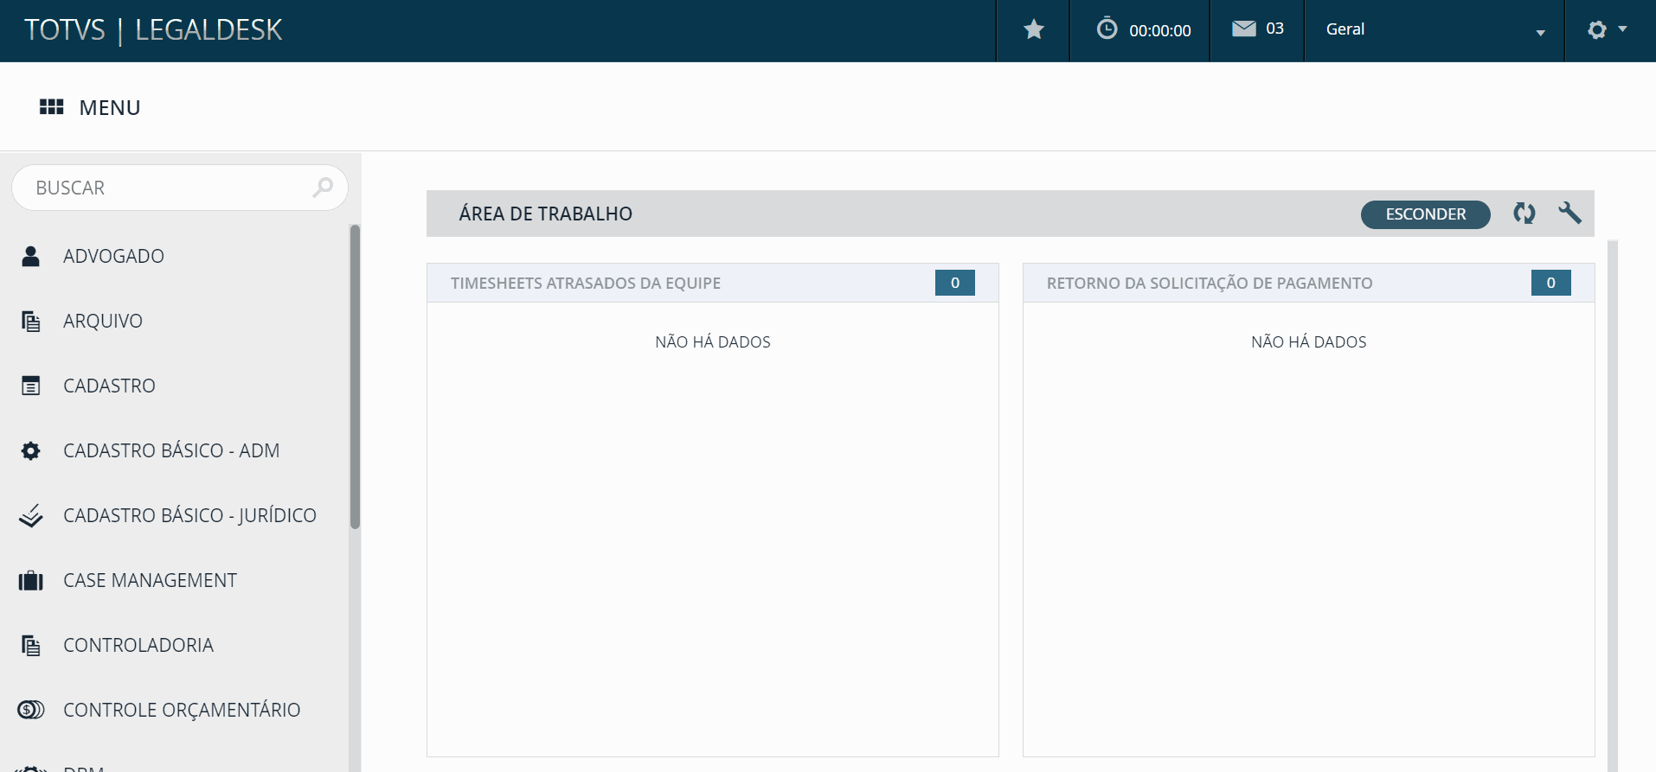1656x772 pixels.
Task: Click the 00:00:00 timer display
Action: point(1159,30)
